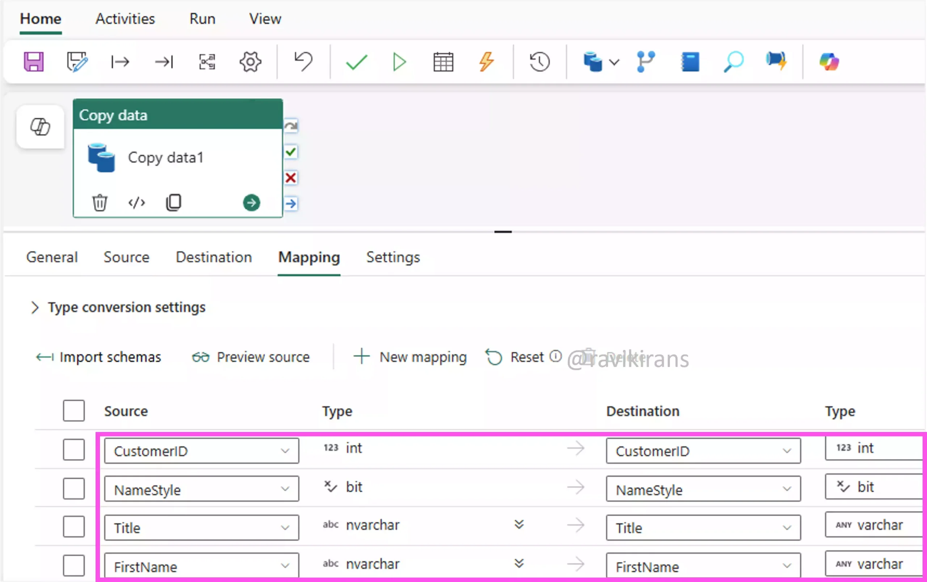
Task: Open source FirstName dropdown
Action: [202, 566]
